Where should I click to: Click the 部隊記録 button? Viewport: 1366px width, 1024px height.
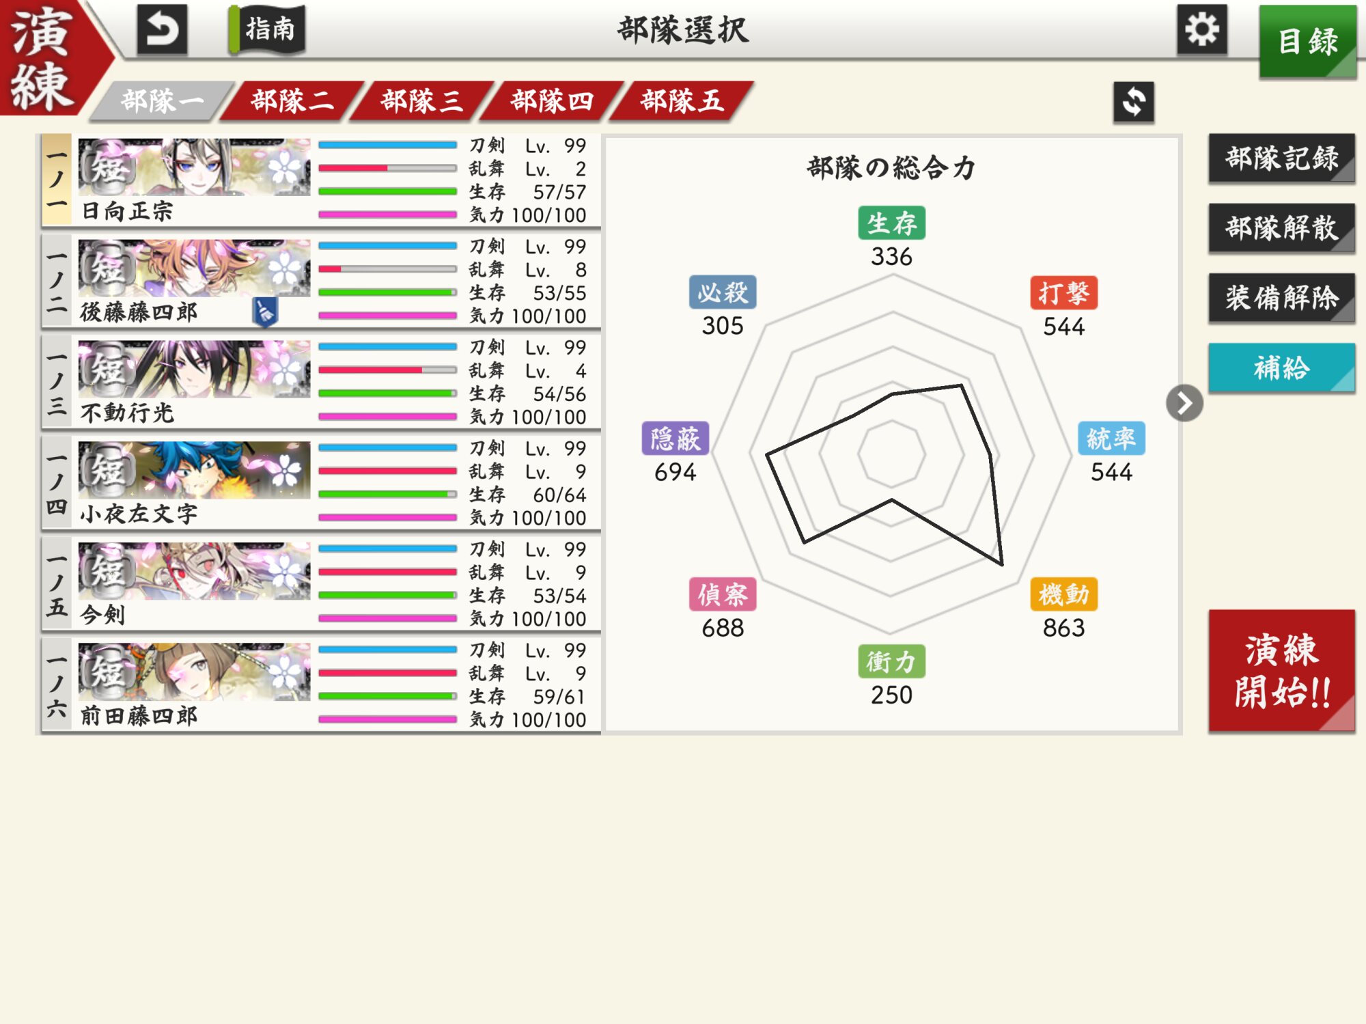point(1281,158)
